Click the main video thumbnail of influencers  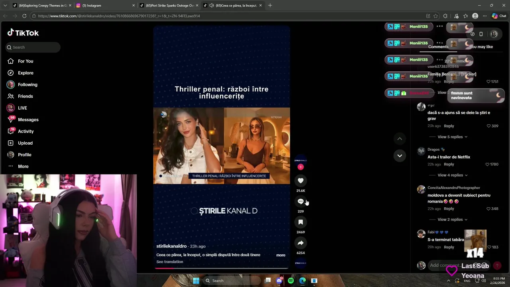[222, 145]
